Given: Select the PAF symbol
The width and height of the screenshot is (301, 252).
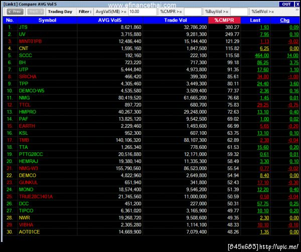Looking at the screenshot, I should (x=24, y=119).
